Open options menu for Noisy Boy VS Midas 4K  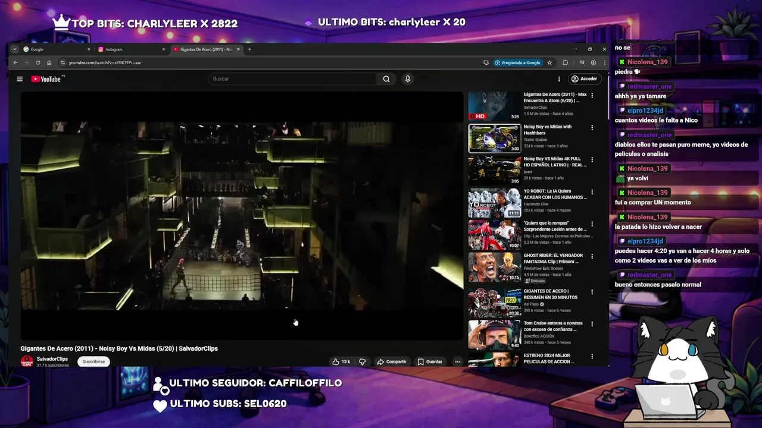[592, 159]
